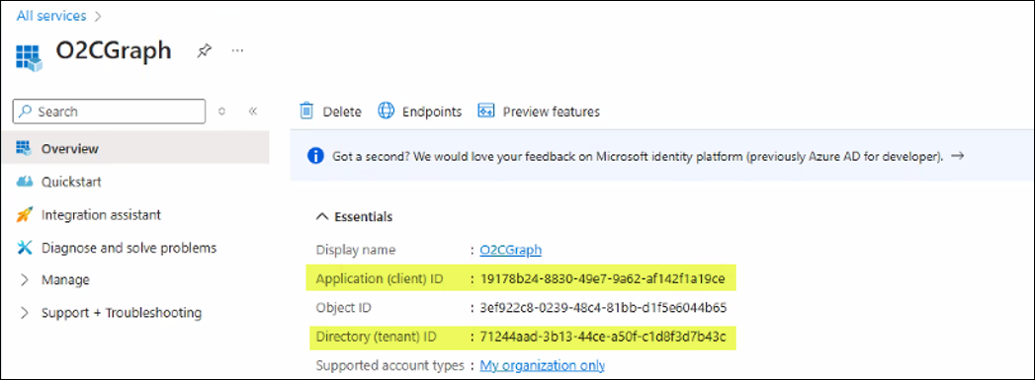Open the O2CGraph display name link
This screenshot has width=1035, height=380.
[511, 250]
